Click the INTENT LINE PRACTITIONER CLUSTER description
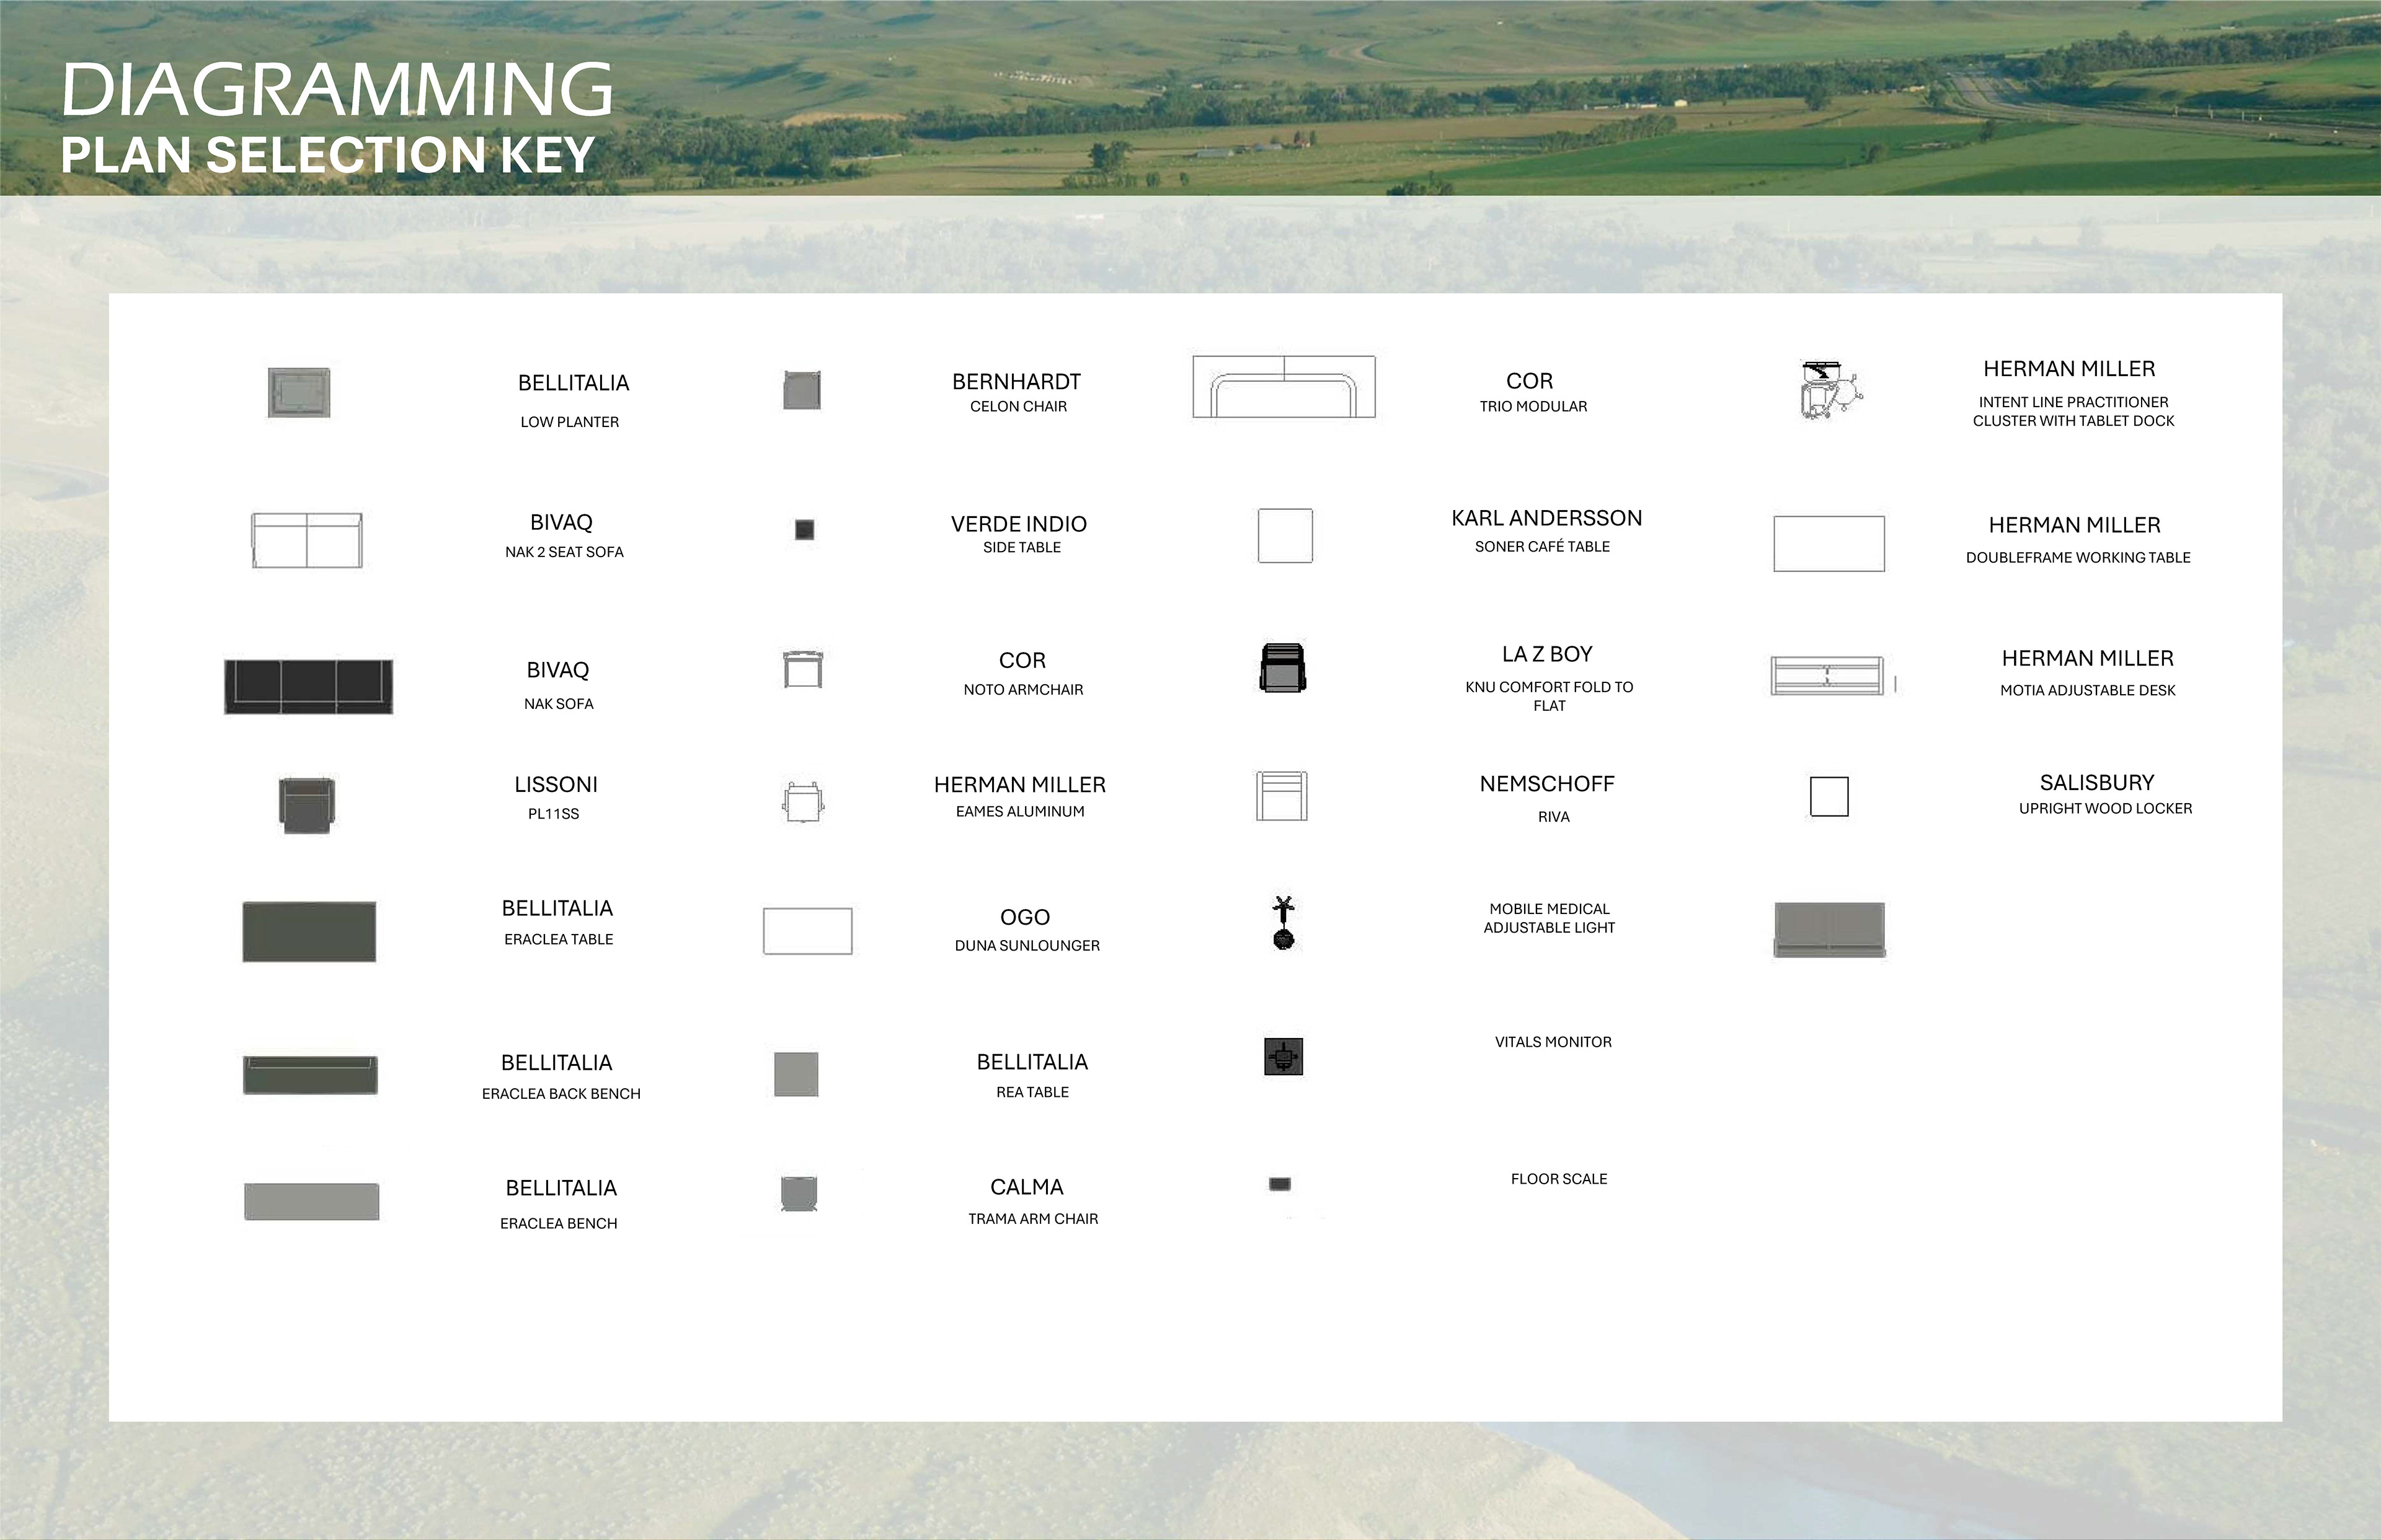Image resolution: width=2381 pixels, height=1540 pixels. (2074, 411)
